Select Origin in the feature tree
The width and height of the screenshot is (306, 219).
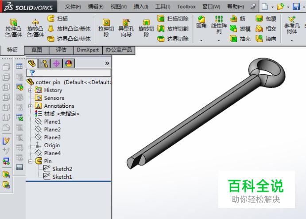pos(47,145)
